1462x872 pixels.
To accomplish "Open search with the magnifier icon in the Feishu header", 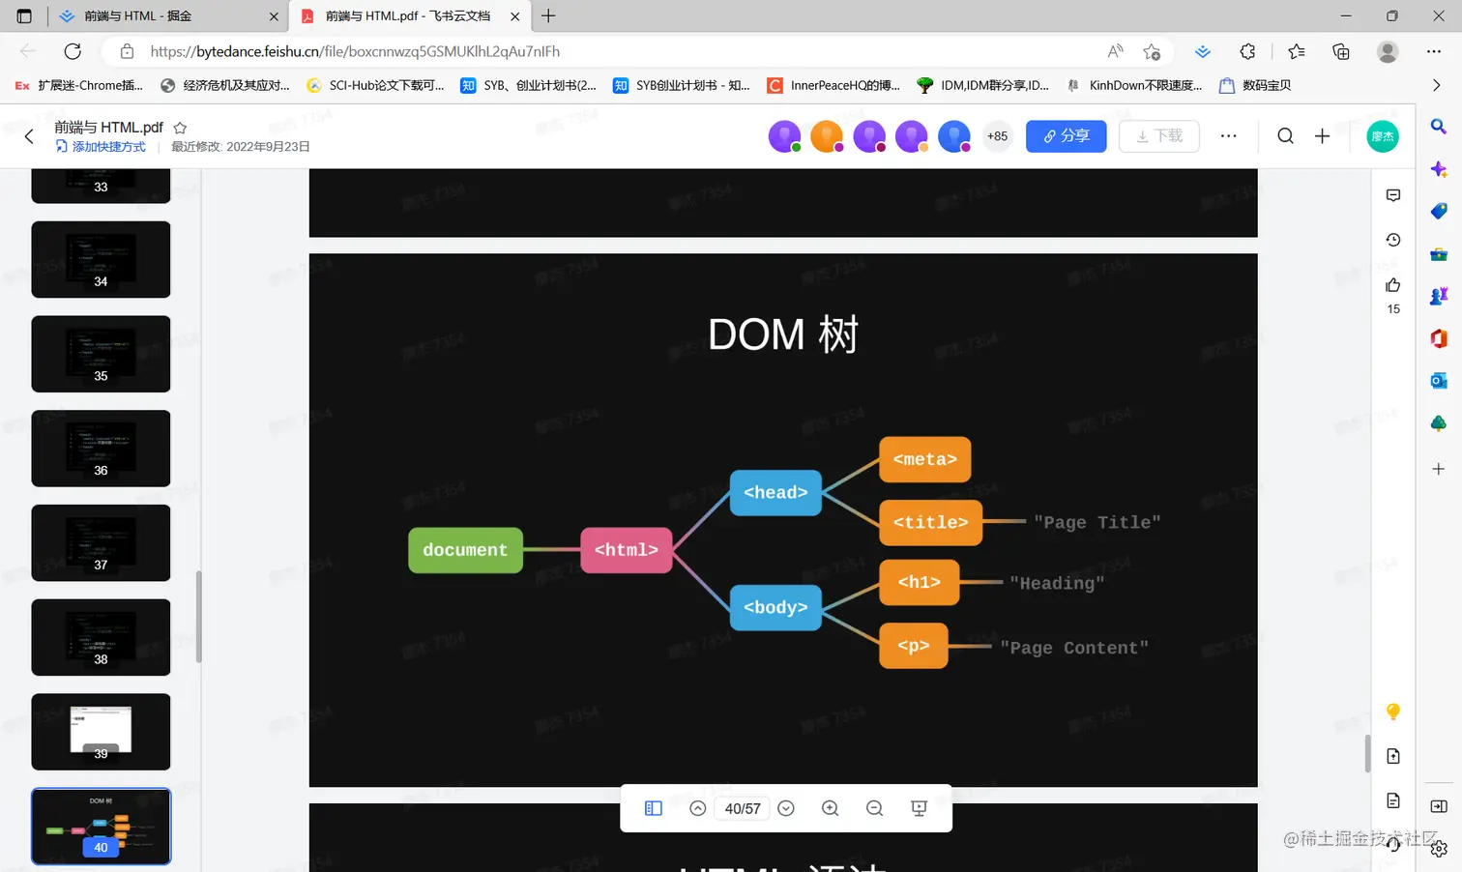I will click(x=1285, y=136).
